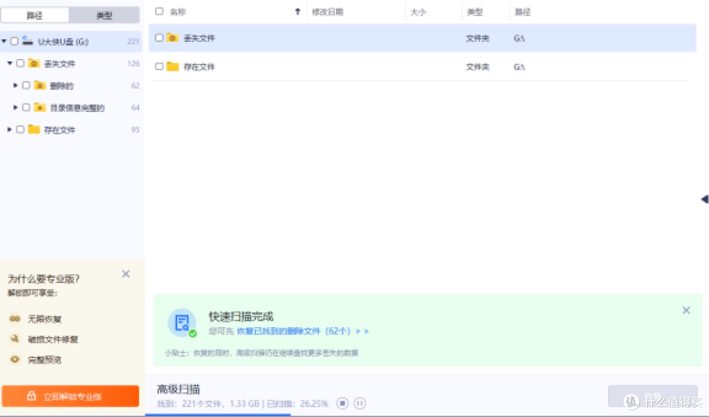Click the lock icon on unlock button

point(32,396)
